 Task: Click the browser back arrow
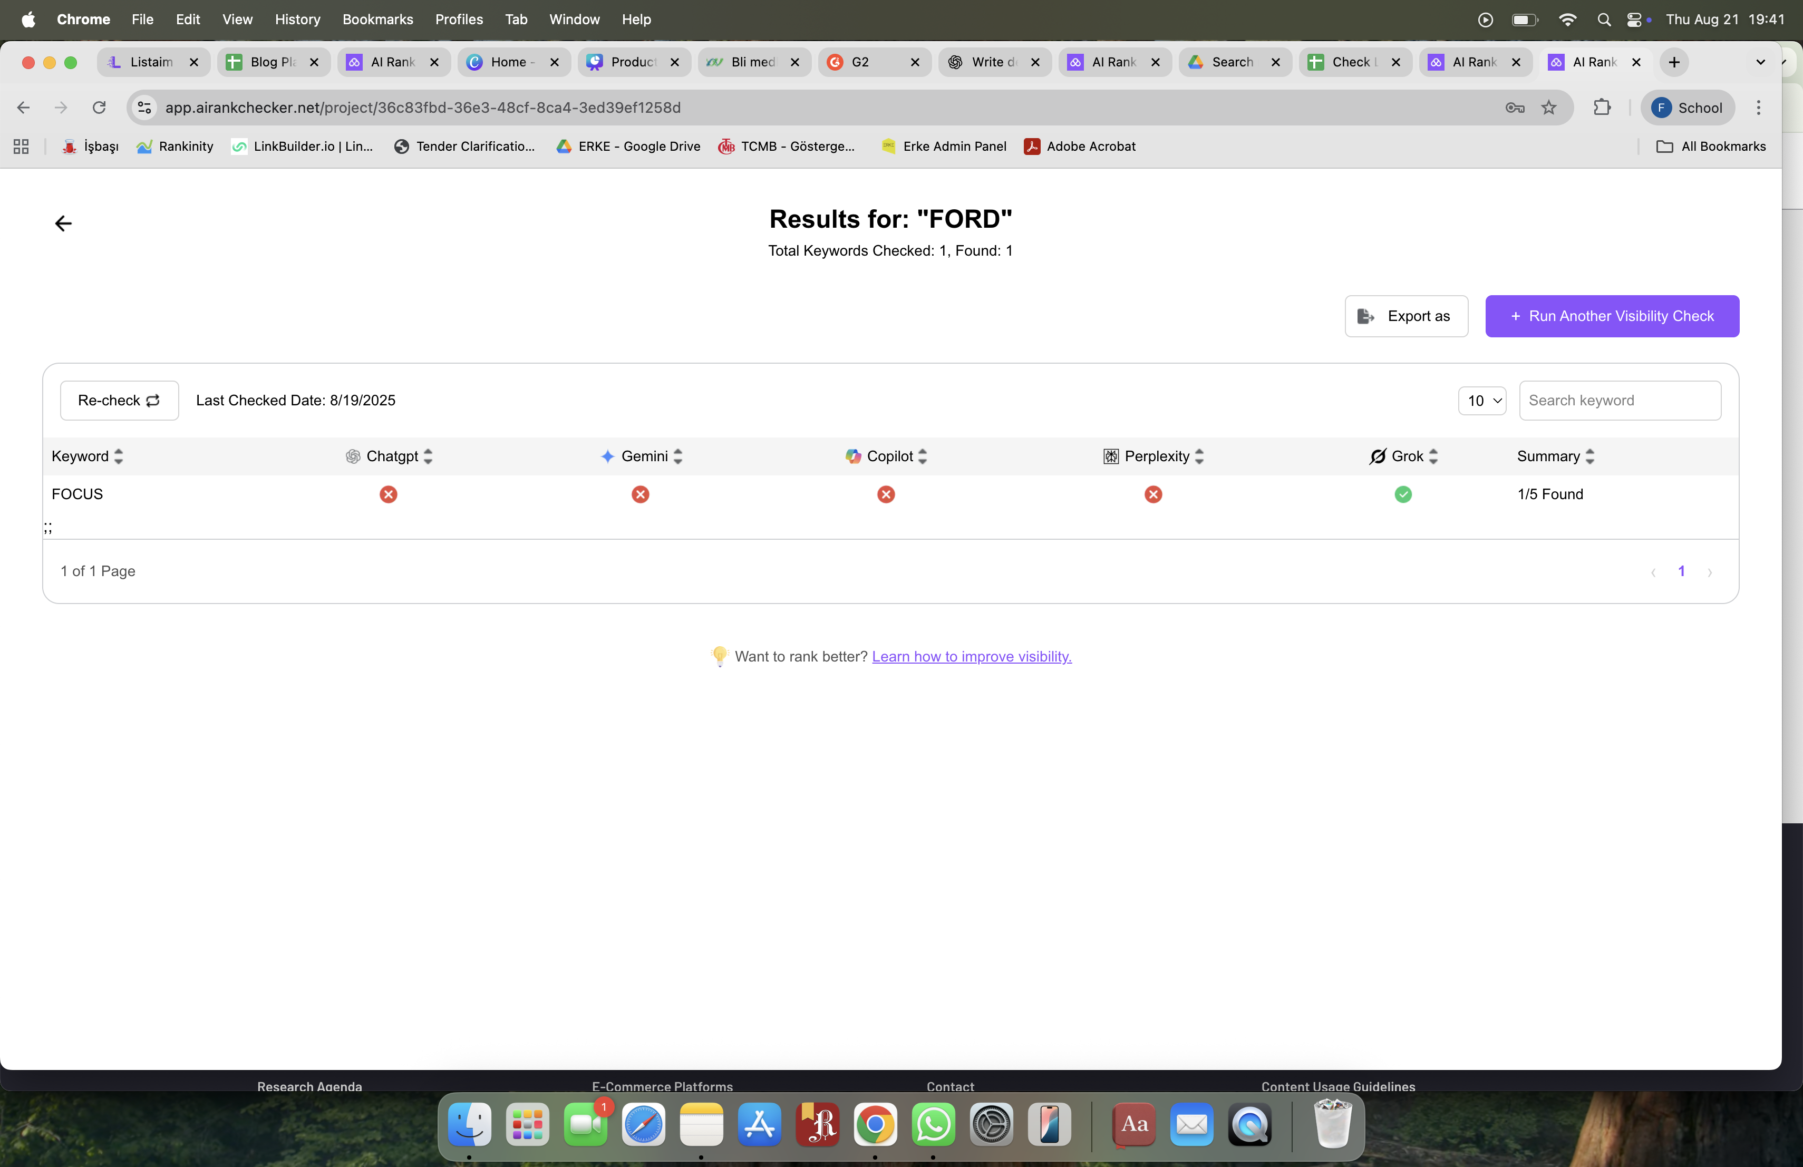tap(24, 108)
